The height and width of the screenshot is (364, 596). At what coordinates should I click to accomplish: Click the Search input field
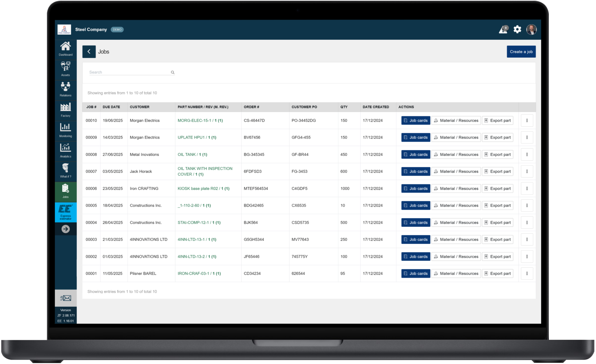coord(129,72)
